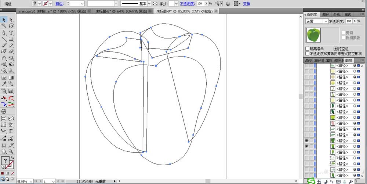Switch to the 外观 panel tab
The height and width of the screenshot is (184, 367).
coord(337,15)
